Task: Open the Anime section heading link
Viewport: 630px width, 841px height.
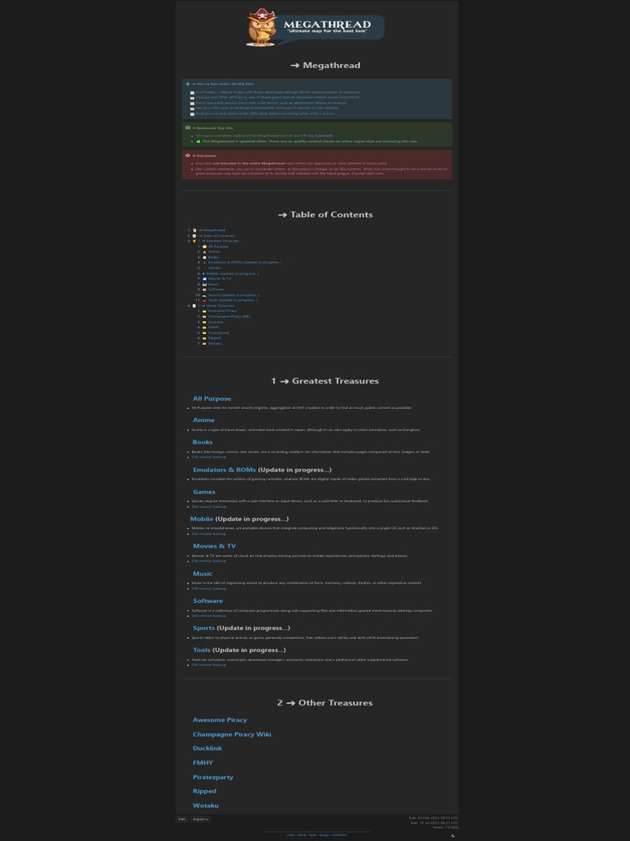Action: [x=203, y=420]
